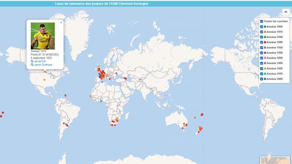The height and width of the screenshot is (164, 292).
Task: Select the orange marker on the Senegal coast
Action: pyautogui.click(x=90, y=96)
